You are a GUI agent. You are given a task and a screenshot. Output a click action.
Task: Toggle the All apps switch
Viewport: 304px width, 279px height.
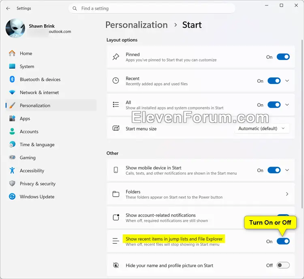point(274,105)
